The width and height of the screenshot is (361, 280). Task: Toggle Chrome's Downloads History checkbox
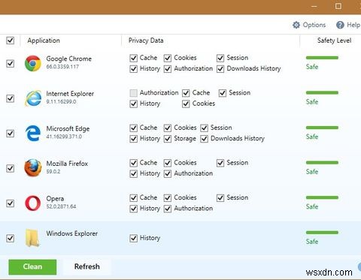pos(220,69)
